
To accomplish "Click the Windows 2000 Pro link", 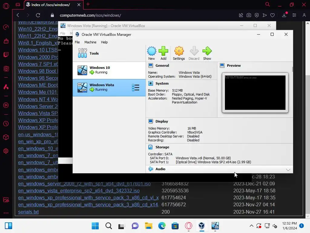I will pyautogui.click(x=38, y=57).
